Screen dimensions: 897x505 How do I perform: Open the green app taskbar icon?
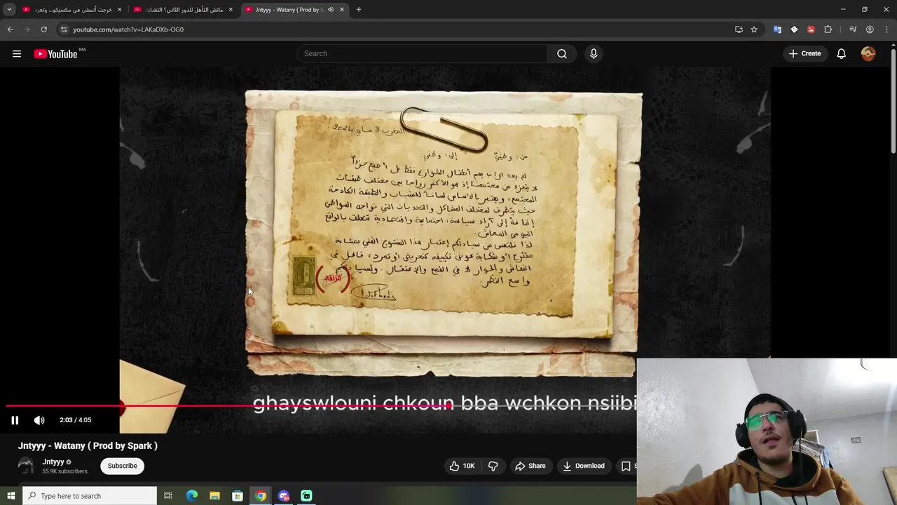pyautogui.click(x=306, y=496)
